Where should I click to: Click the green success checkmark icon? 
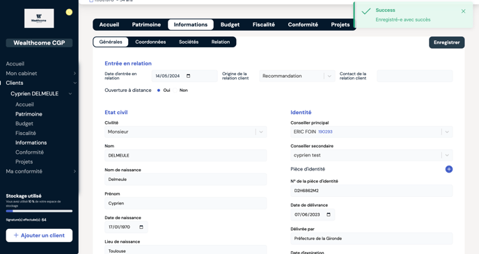tap(366, 12)
